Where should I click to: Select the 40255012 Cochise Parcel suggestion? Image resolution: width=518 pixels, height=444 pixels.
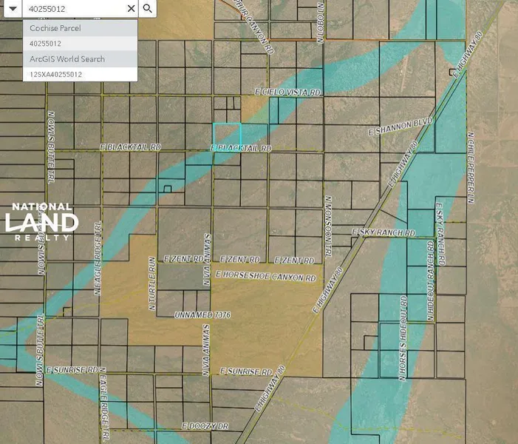[80, 44]
